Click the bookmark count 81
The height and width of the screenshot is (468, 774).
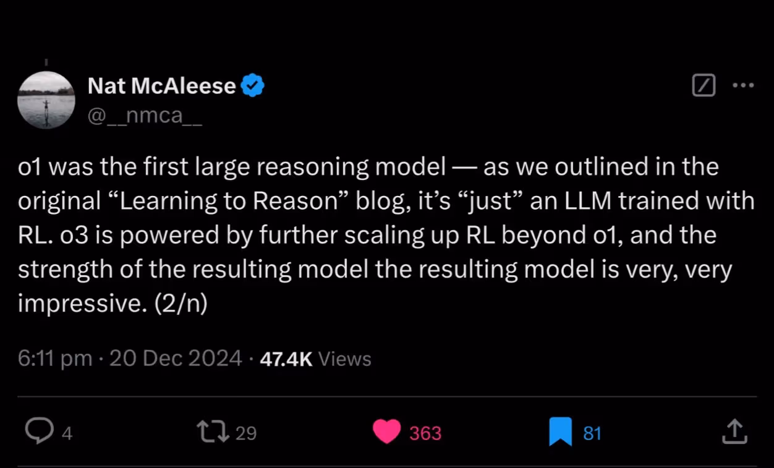(x=592, y=433)
